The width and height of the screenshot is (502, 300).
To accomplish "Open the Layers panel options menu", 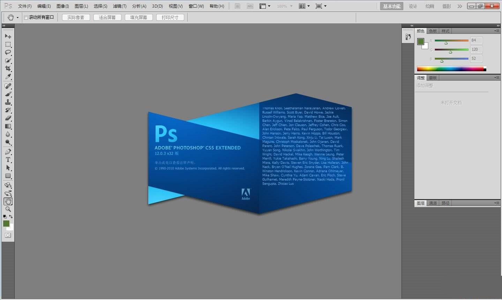I will tap(497, 203).
